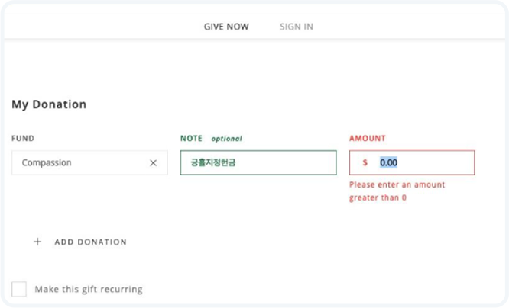Click the My Donation heading
The image size is (509, 308).
(49, 104)
